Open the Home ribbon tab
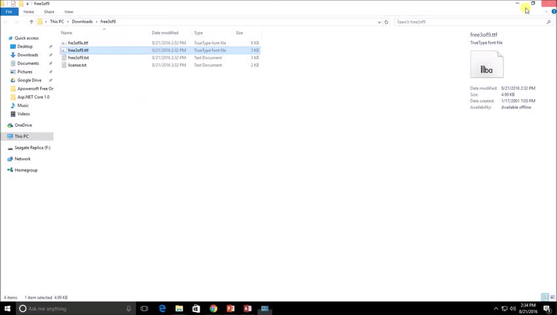Image resolution: width=557 pixels, height=315 pixels. pos(29,12)
